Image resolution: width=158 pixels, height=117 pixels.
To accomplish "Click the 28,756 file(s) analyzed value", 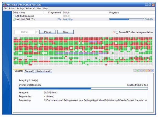I will tap(51, 93).
